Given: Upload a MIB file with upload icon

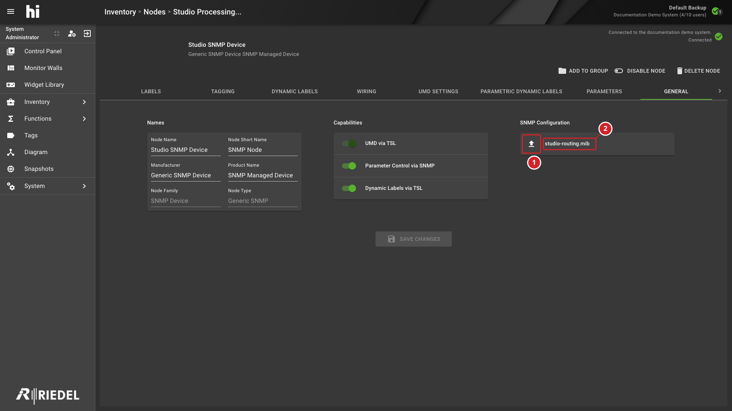Looking at the screenshot, I should click(531, 143).
